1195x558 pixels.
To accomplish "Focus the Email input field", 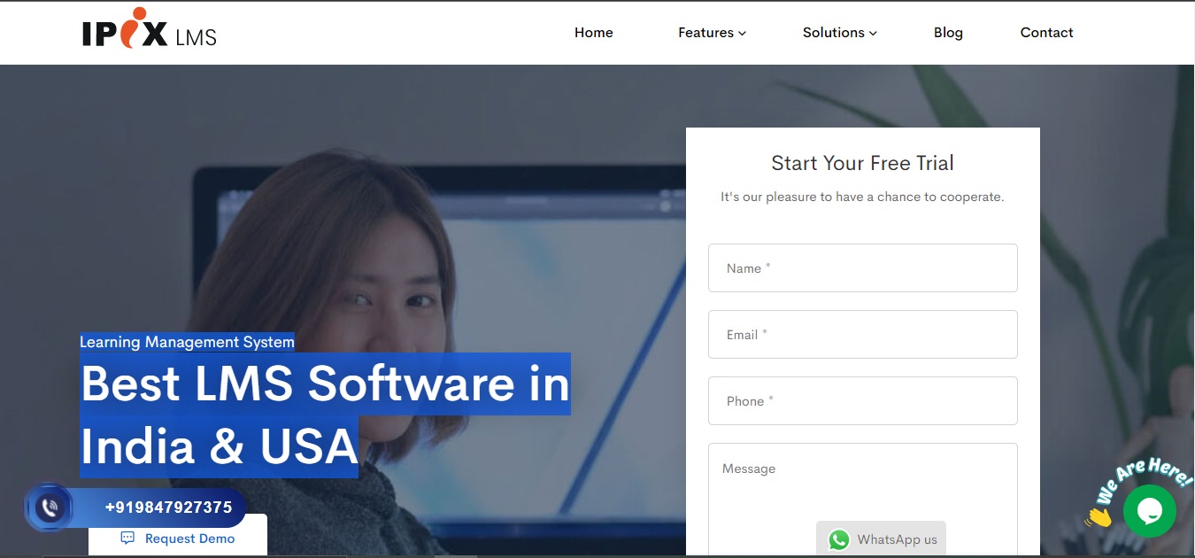I will tap(863, 334).
